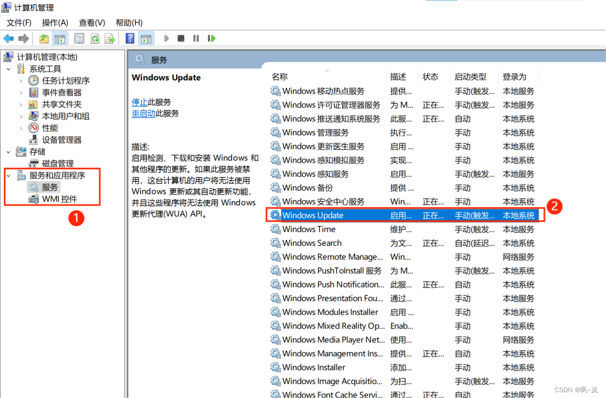Click the Forward arrow toolbar icon
The width and height of the screenshot is (606, 398).
24,38
